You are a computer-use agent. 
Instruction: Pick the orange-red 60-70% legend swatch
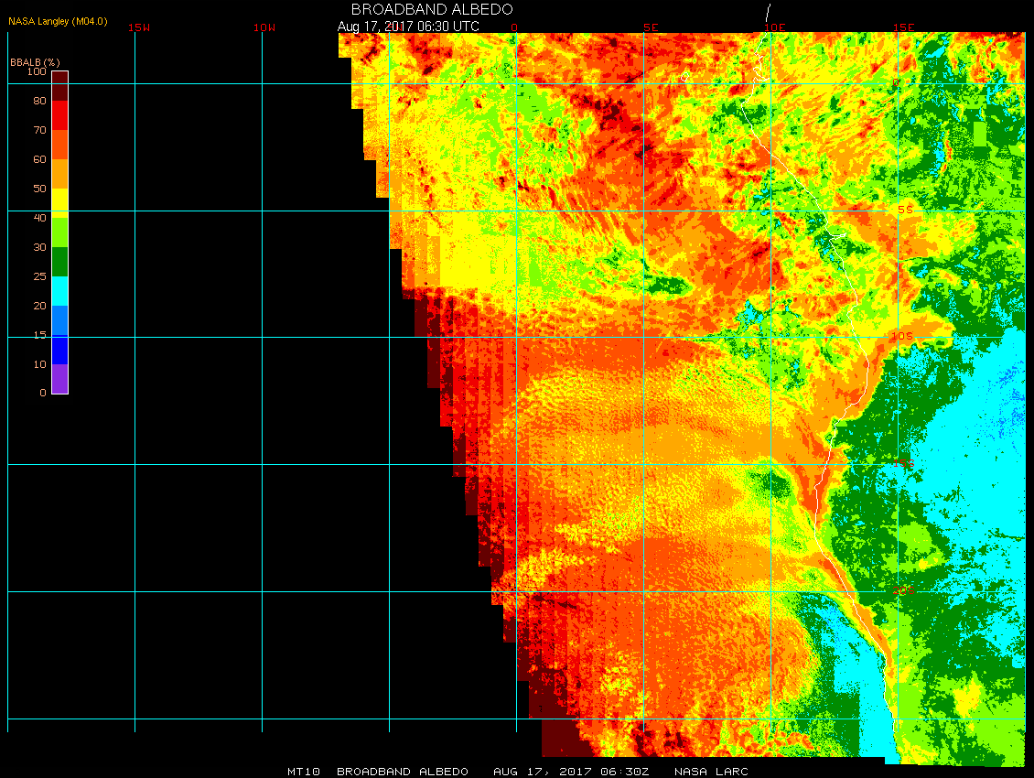(x=60, y=145)
